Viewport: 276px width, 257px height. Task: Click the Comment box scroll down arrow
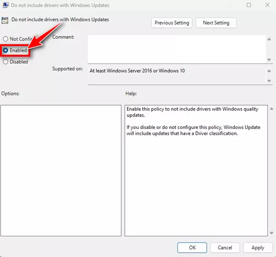pos(269,60)
